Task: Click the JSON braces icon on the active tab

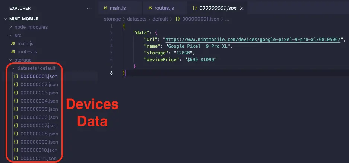Action: click(x=194, y=8)
